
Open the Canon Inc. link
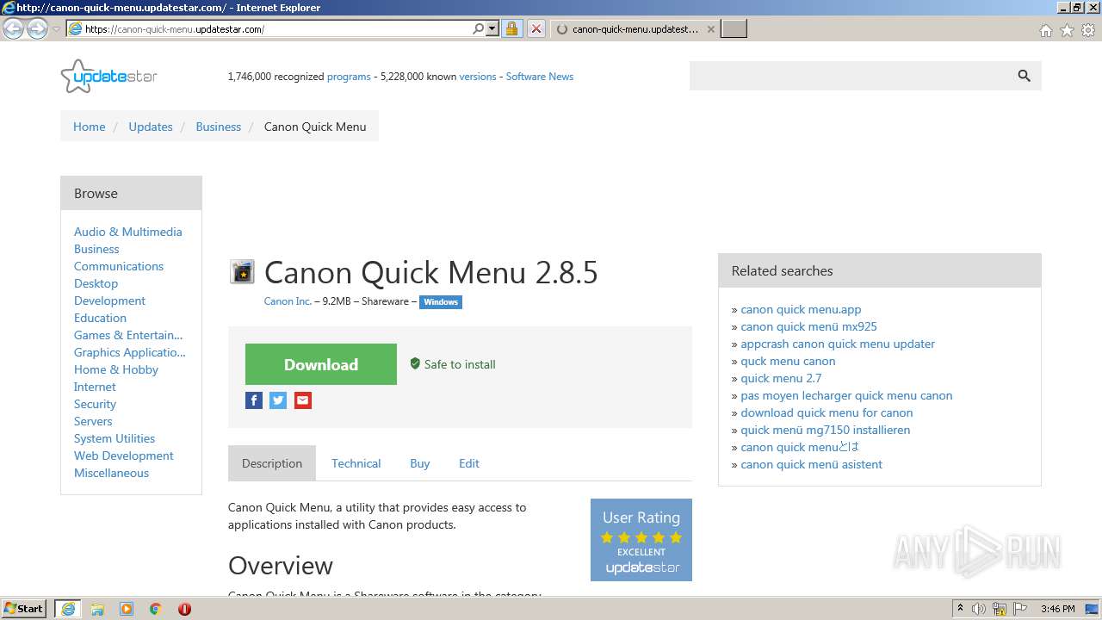288,301
